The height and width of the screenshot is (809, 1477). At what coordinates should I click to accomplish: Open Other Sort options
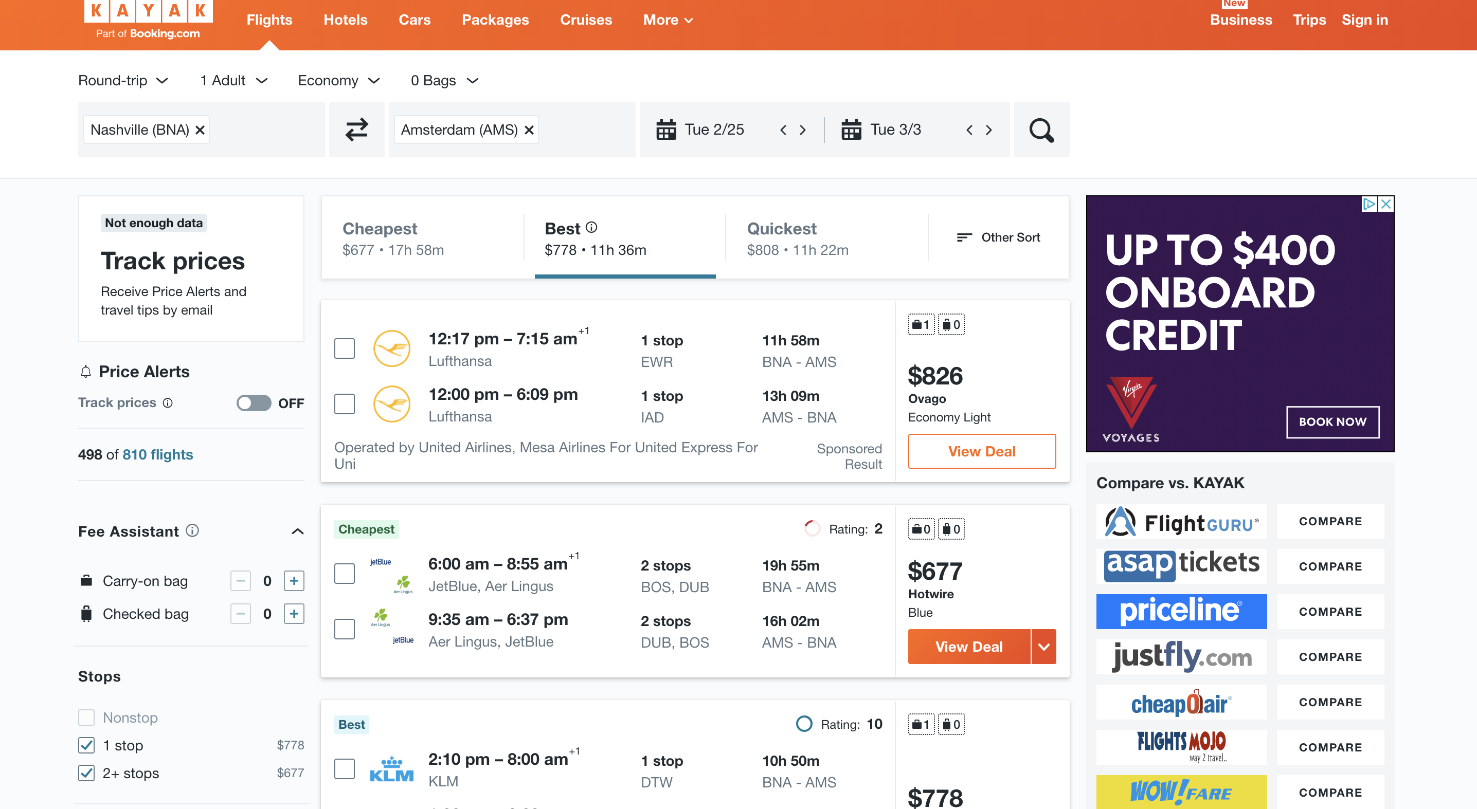click(x=998, y=237)
